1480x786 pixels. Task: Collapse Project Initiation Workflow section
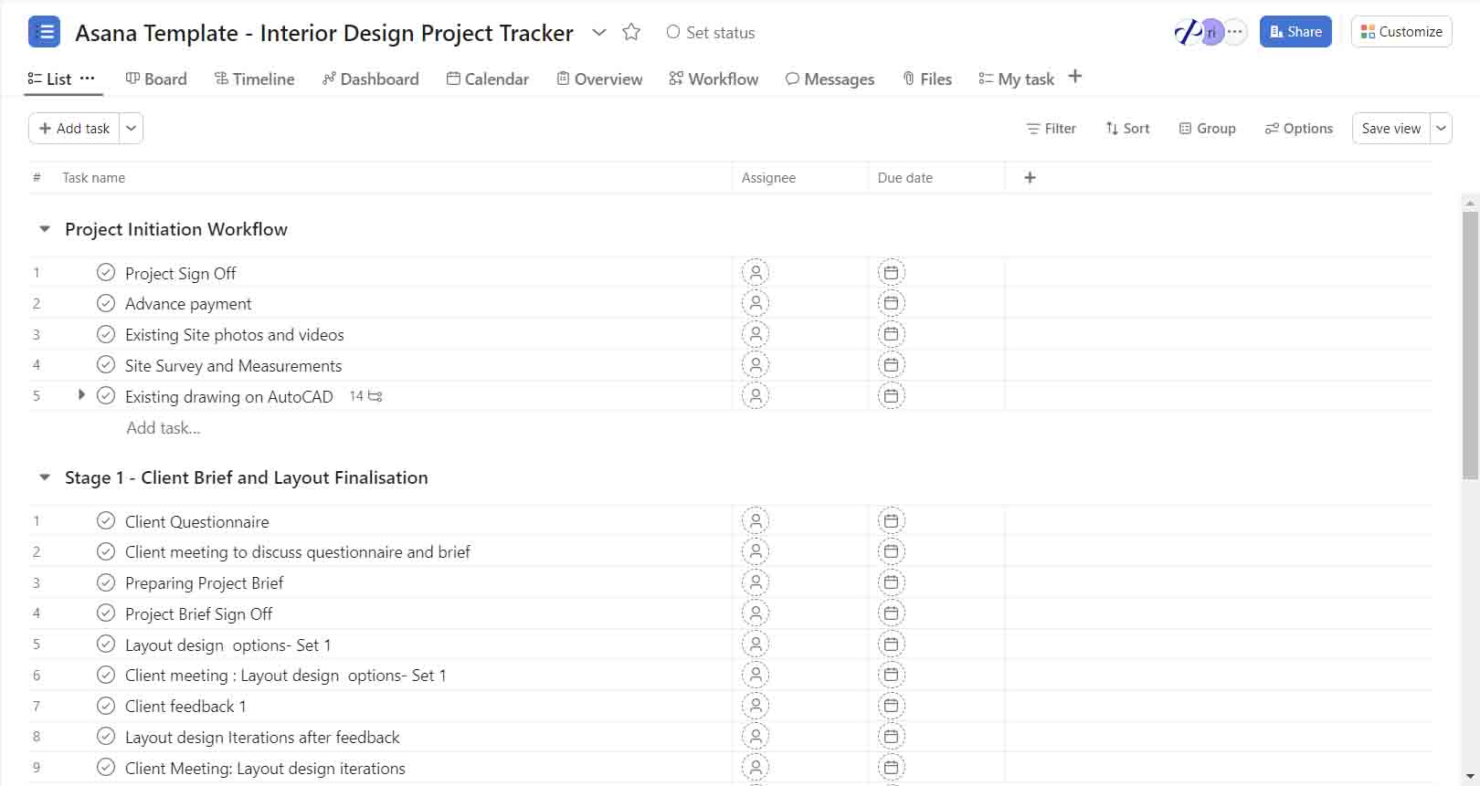[x=45, y=229]
